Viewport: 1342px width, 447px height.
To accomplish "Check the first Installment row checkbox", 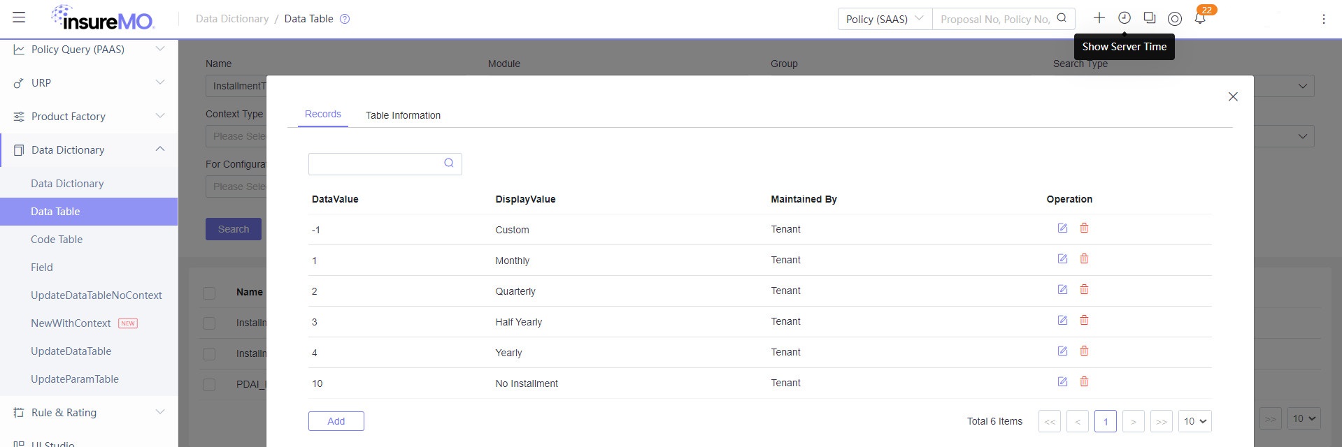I will [209, 323].
